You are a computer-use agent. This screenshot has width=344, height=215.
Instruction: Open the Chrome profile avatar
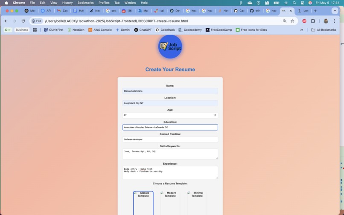pyautogui.click(x=326, y=21)
